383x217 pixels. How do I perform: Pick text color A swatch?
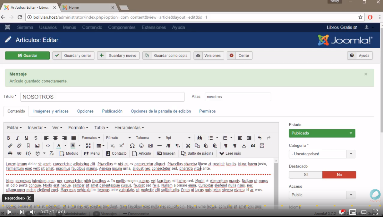pos(58,146)
